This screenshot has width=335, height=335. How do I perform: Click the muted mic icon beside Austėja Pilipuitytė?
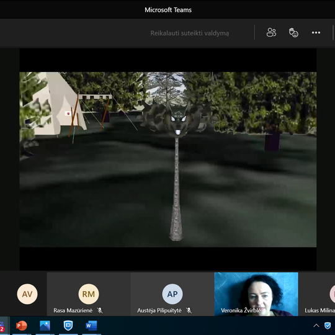click(189, 310)
